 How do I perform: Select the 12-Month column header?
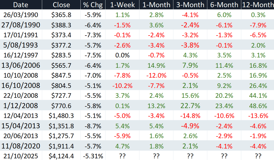[258, 5]
